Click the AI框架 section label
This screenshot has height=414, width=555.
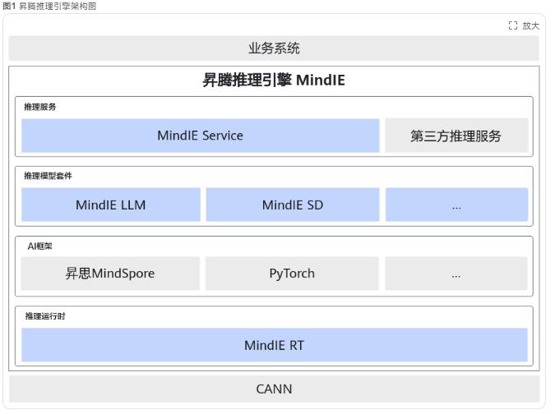tap(40, 246)
